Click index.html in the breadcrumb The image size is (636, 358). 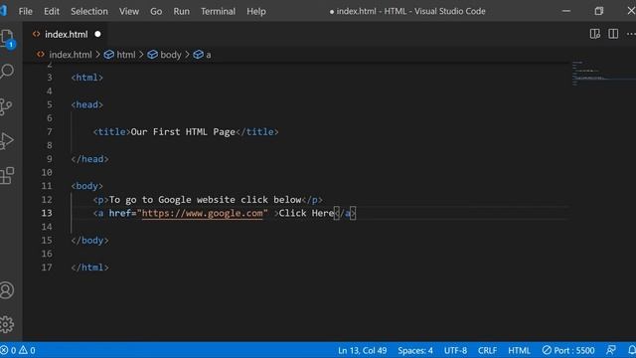pos(71,55)
